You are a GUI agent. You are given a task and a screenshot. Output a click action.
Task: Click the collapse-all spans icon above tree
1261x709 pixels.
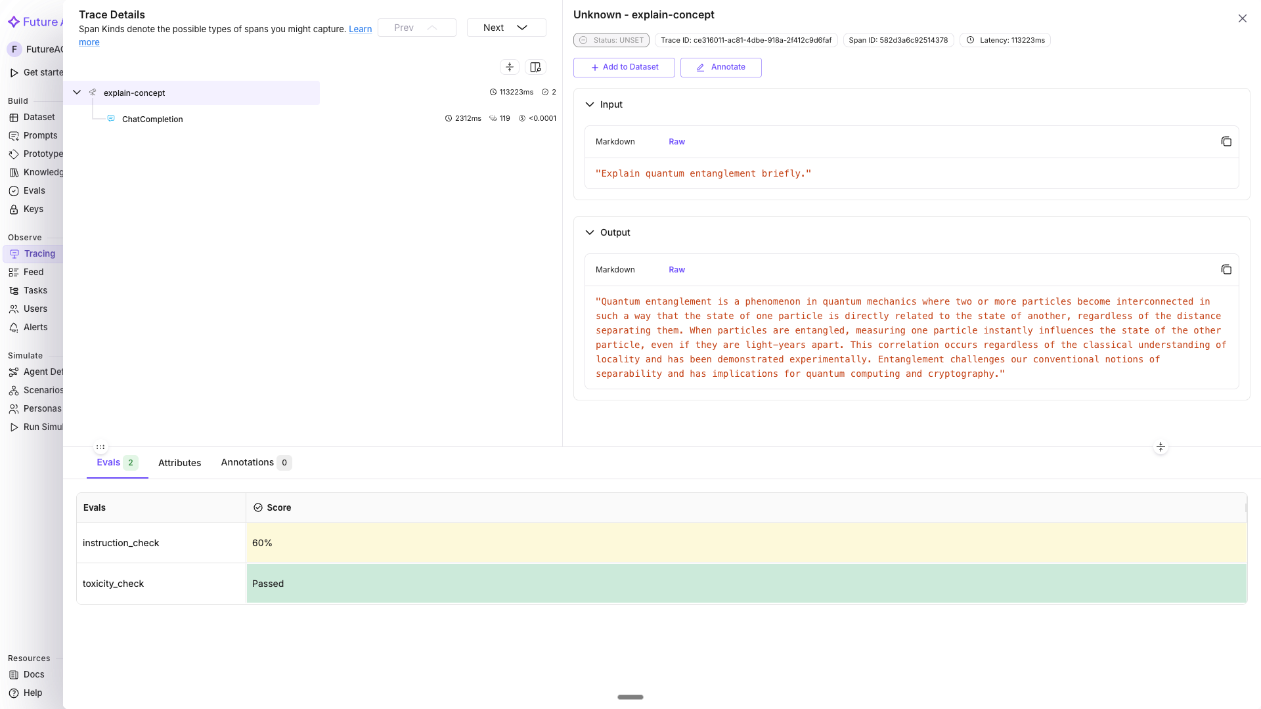pyautogui.click(x=510, y=67)
